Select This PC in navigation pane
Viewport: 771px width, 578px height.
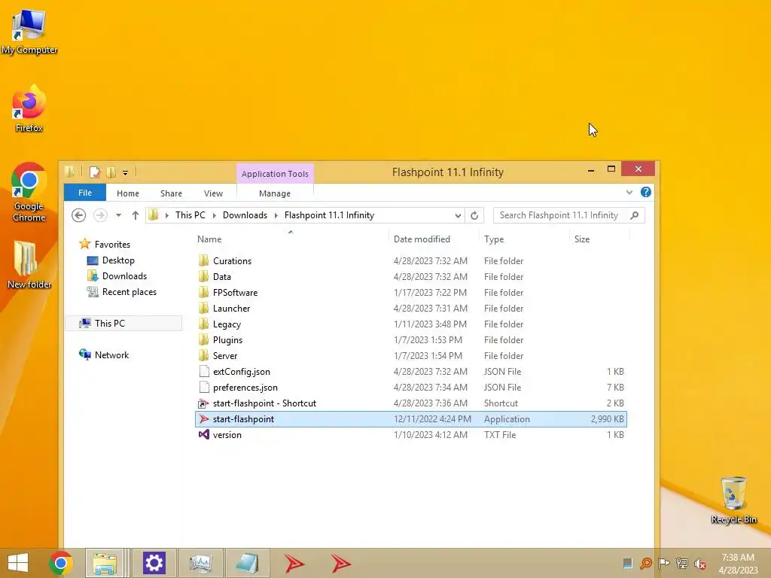point(124,323)
